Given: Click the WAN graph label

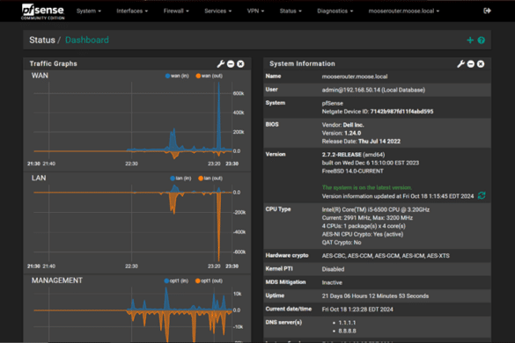Looking at the screenshot, I should [x=40, y=76].
